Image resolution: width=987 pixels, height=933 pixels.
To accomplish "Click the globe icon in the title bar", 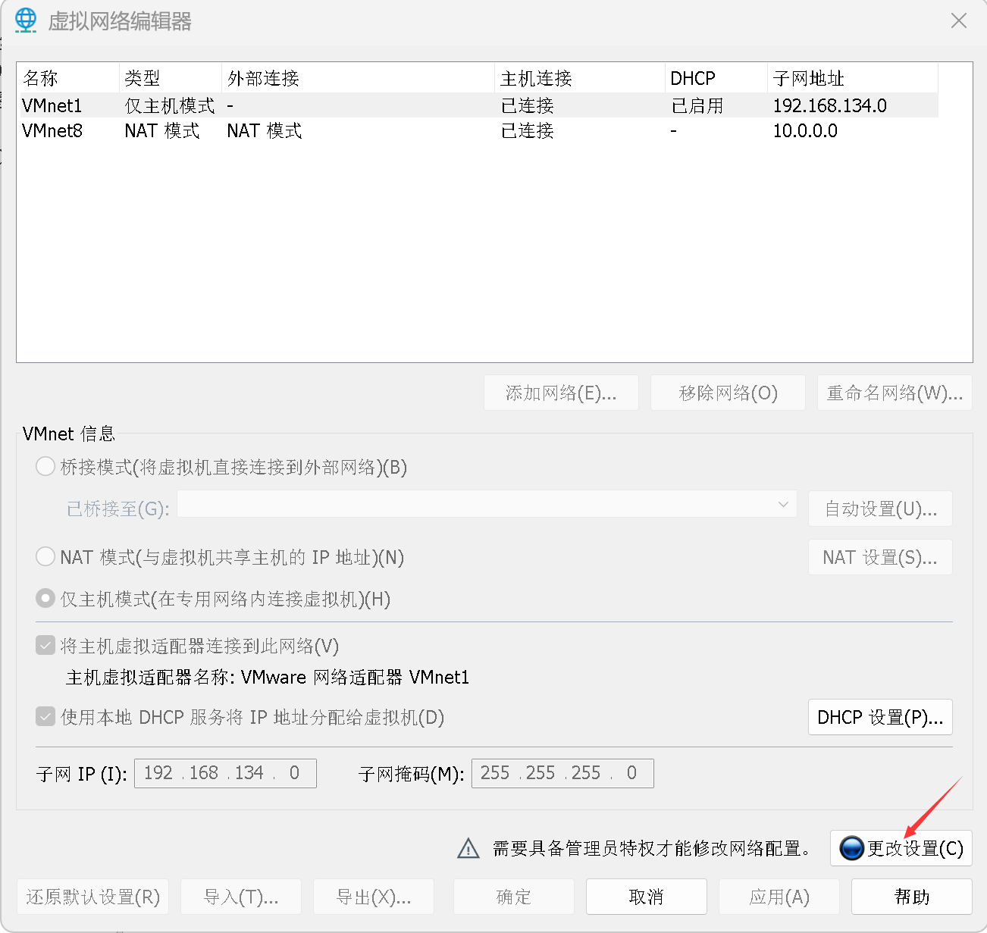I will [x=26, y=20].
